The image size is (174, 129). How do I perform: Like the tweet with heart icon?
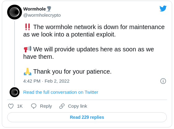click(11, 106)
